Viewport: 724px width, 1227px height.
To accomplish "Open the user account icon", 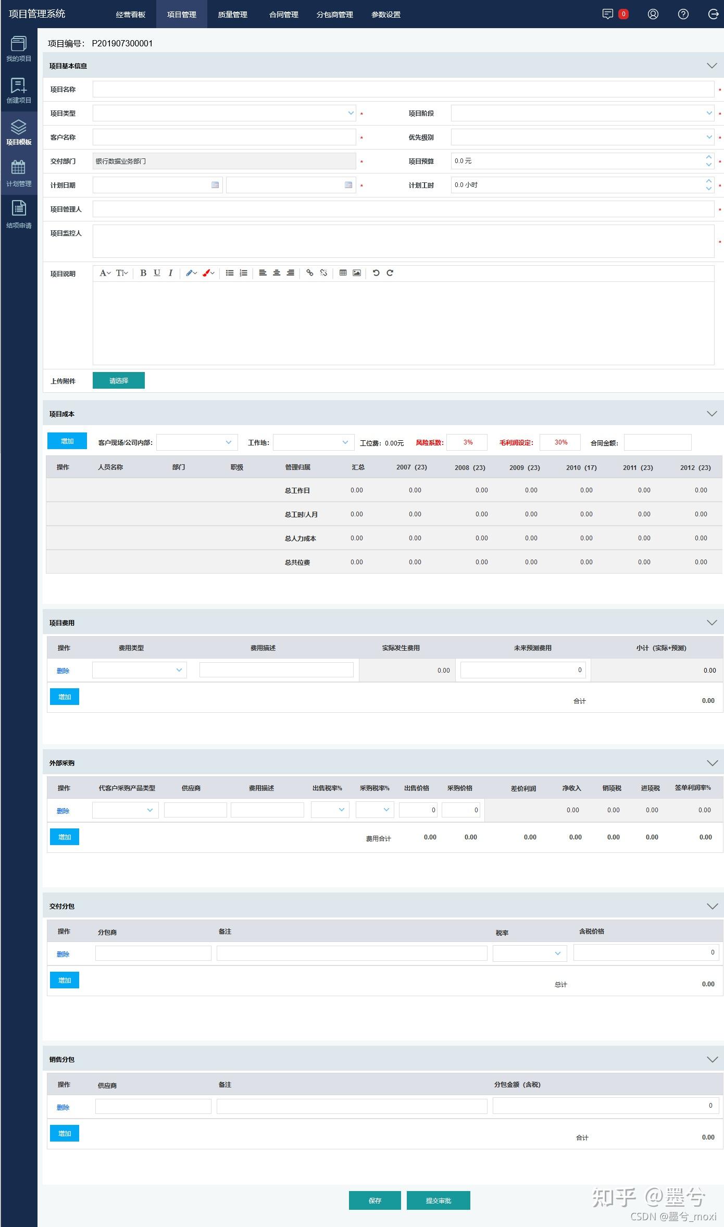I will point(653,14).
